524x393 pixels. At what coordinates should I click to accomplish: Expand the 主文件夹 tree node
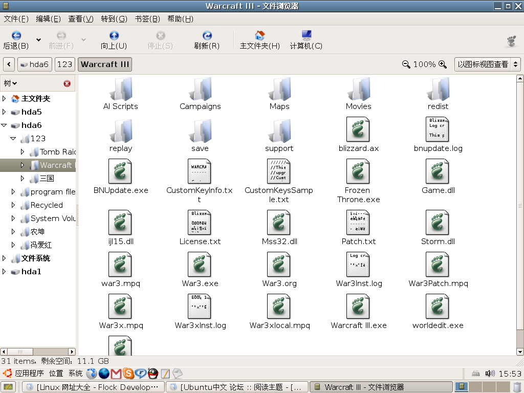[4, 98]
